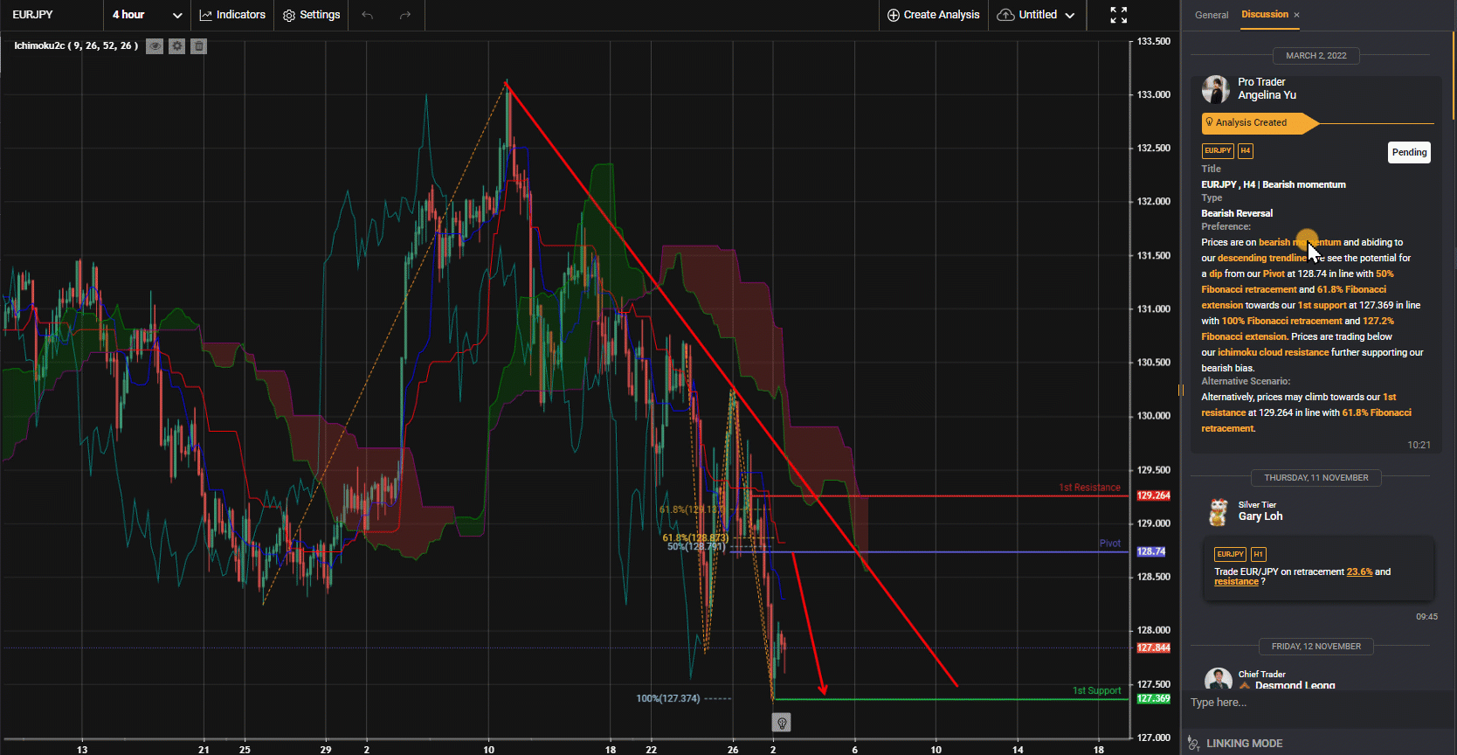Click the Analysis Created banner
1457x755 pixels.
coord(1259,123)
